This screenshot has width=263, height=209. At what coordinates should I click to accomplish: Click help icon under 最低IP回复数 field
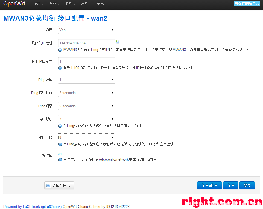60,68
